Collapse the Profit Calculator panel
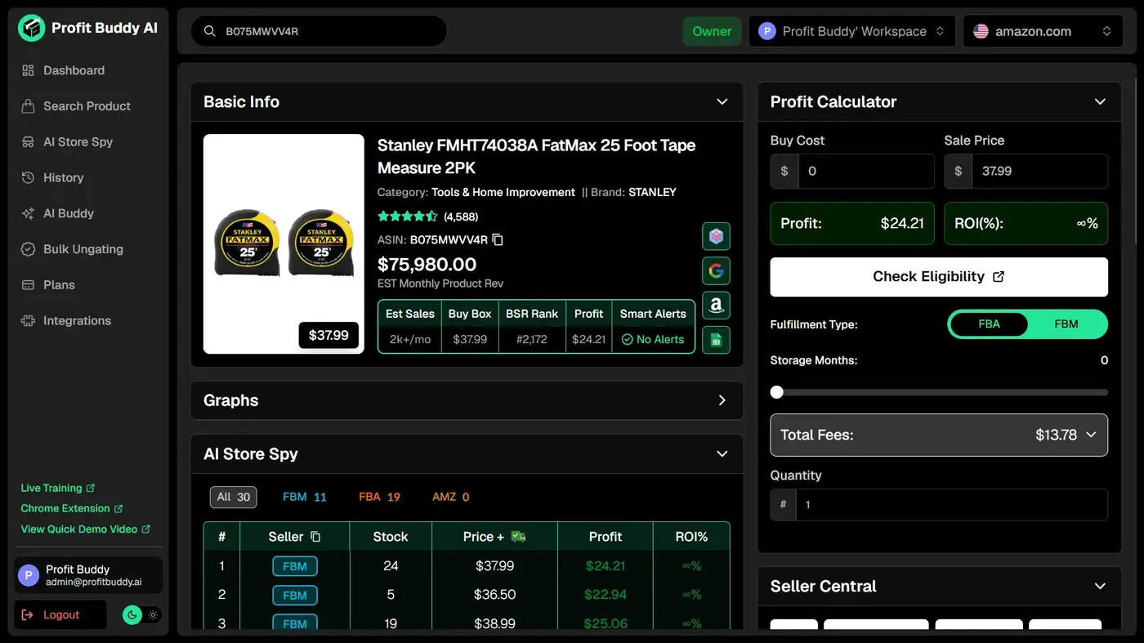Screen dimensions: 1144x643 (x=1100, y=102)
